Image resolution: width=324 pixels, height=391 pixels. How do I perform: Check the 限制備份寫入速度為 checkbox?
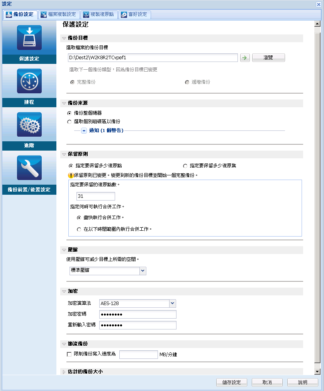pyautogui.click(x=68, y=354)
